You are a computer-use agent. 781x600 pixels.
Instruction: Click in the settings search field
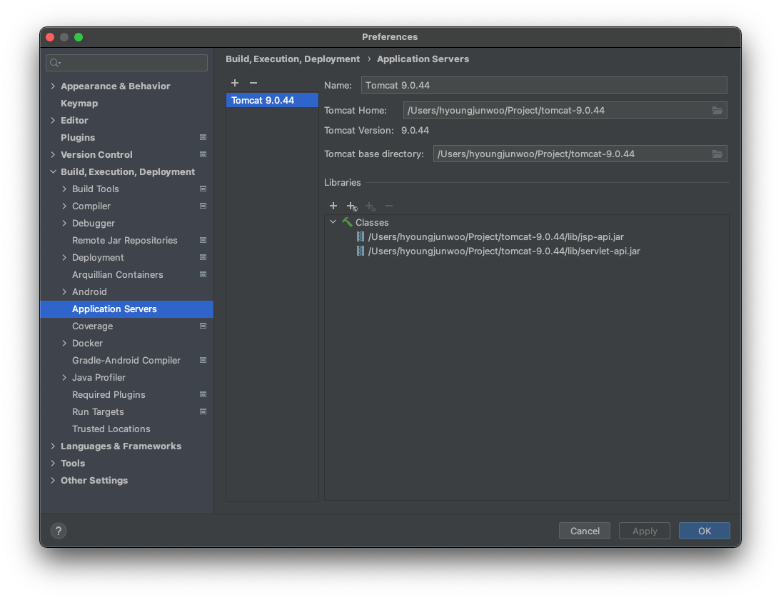(x=126, y=63)
